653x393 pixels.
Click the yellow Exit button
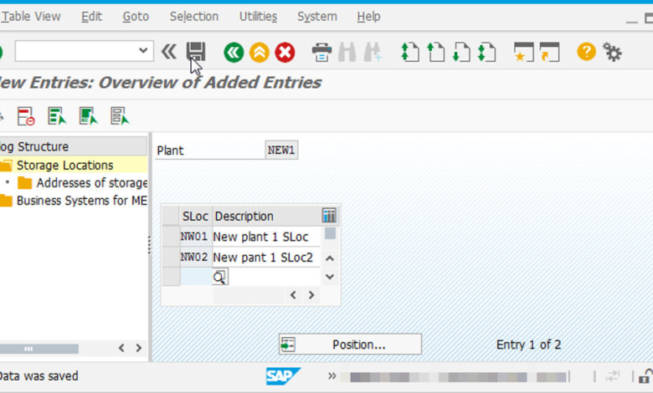point(259,53)
